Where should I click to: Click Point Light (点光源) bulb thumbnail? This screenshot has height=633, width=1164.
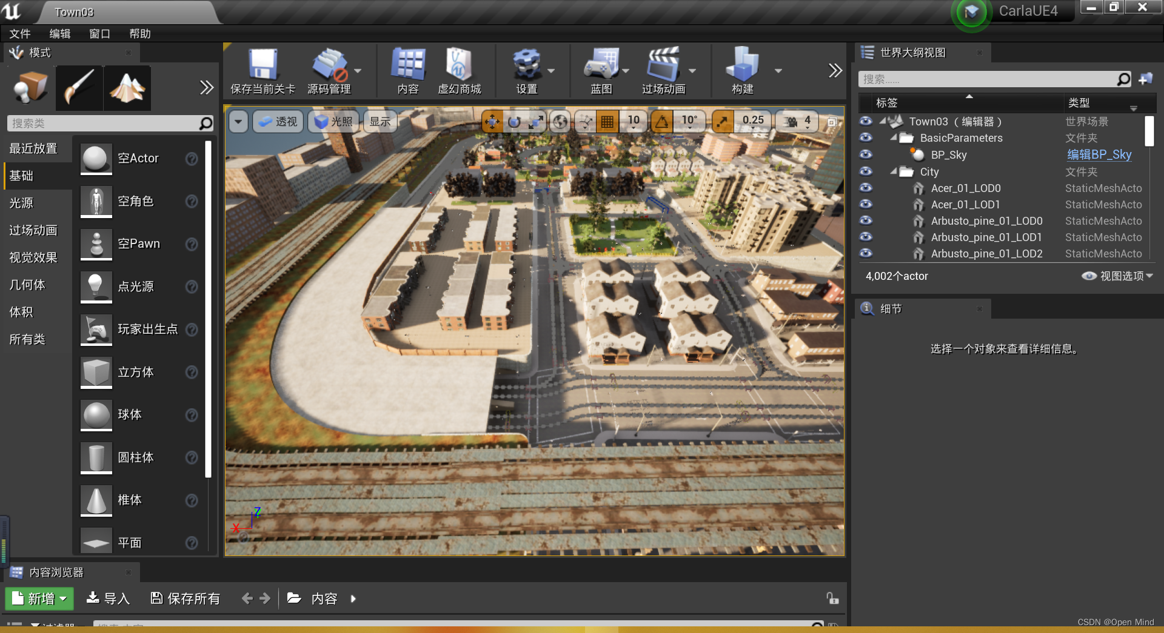tap(96, 287)
